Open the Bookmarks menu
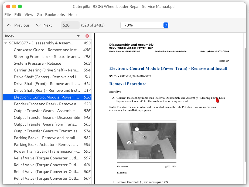Image resolution: width=249 pixels, height=187 pixels. (55, 15)
